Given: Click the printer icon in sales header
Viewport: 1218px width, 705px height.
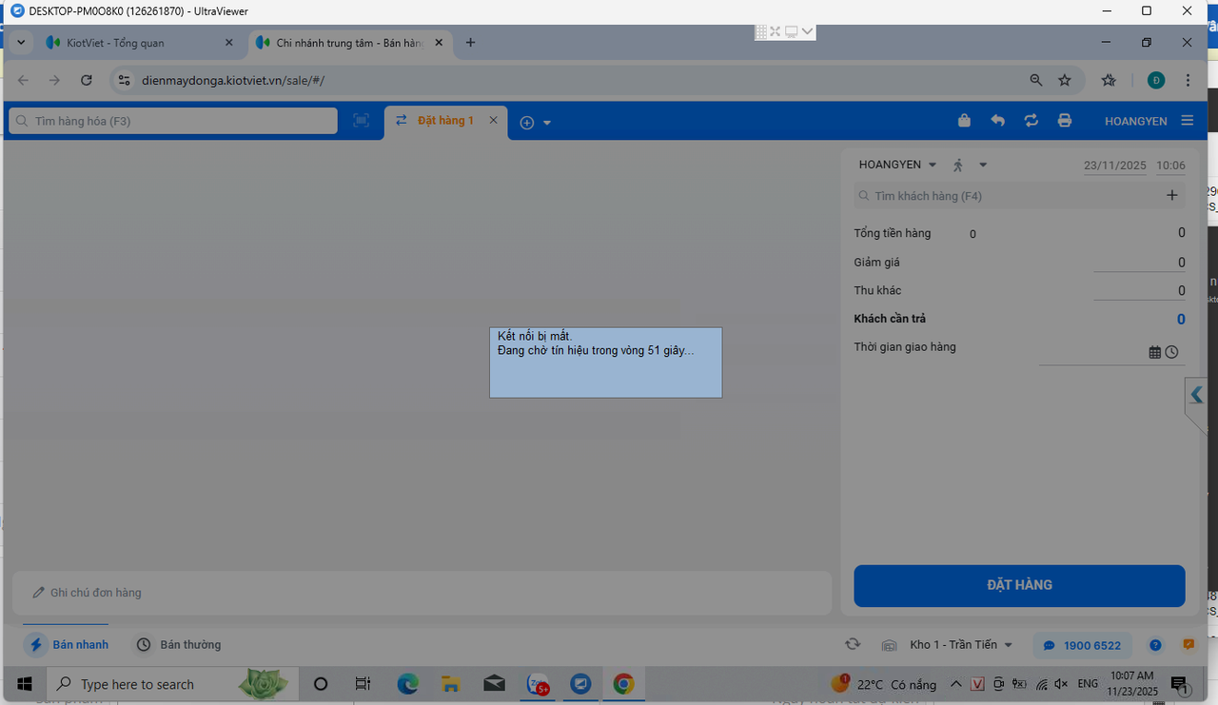Looking at the screenshot, I should pyautogui.click(x=1064, y=121).
